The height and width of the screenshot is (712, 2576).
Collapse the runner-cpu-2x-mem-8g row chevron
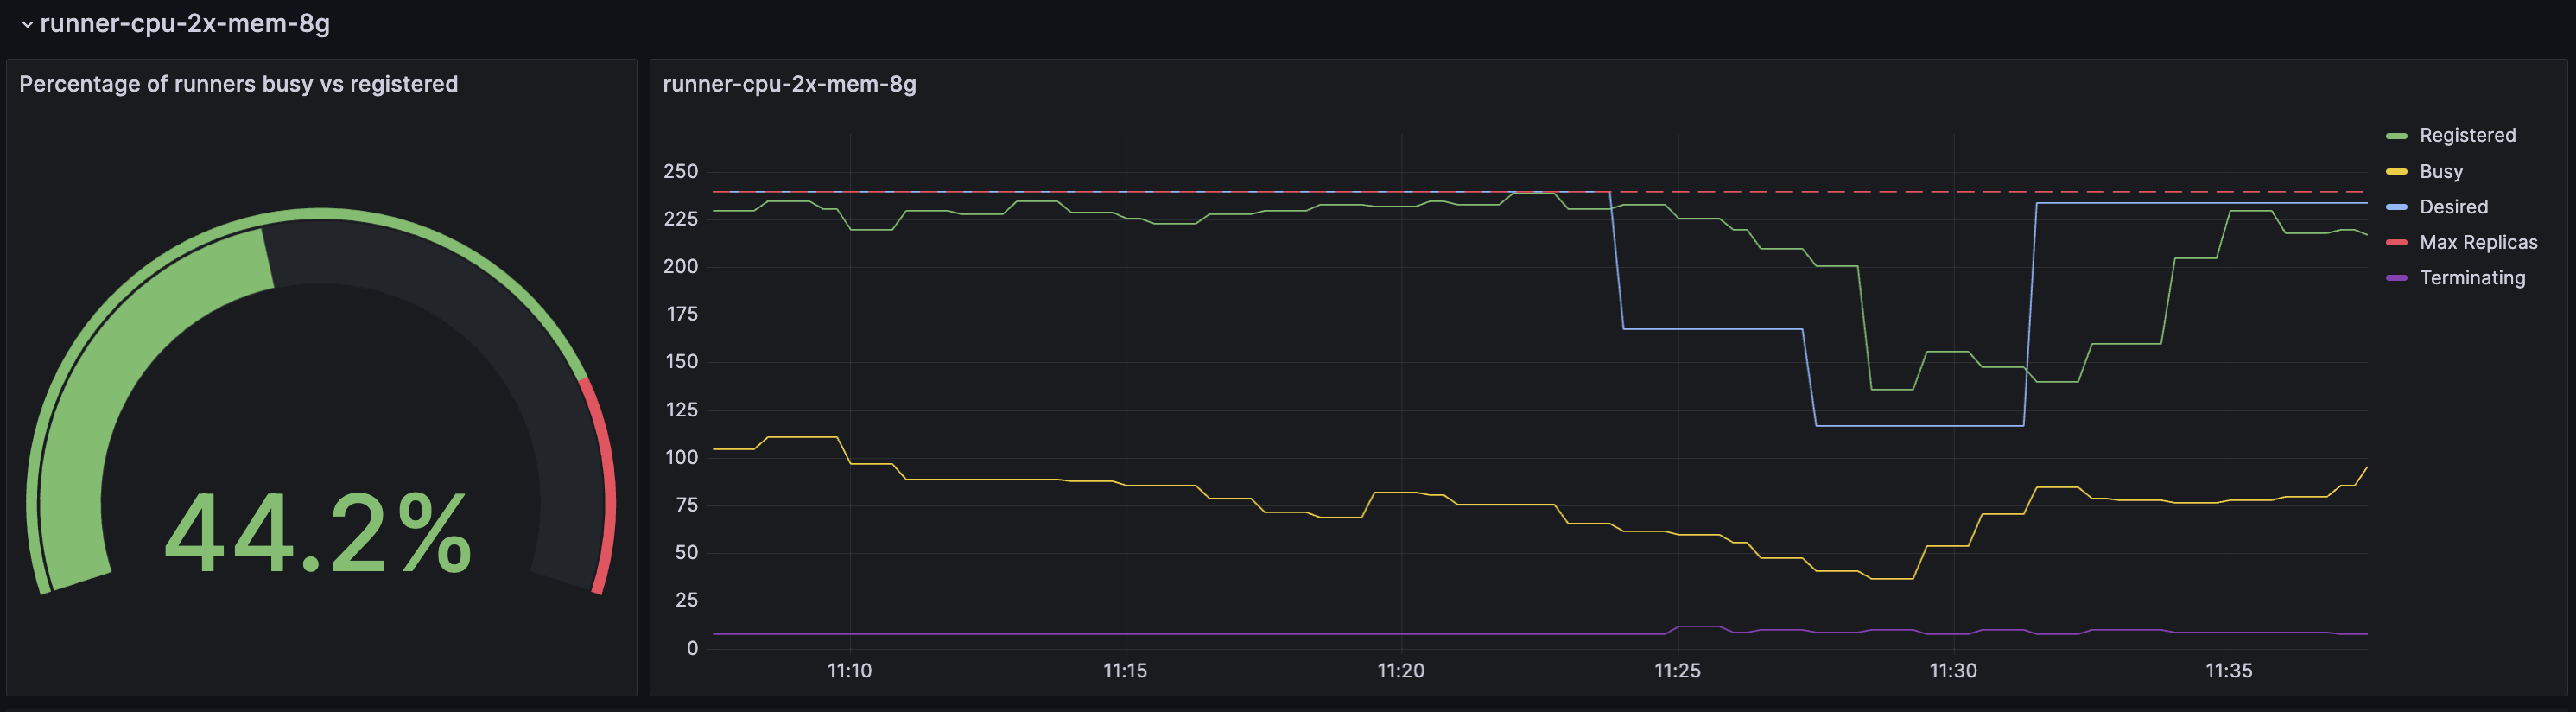tap(27, 24)
